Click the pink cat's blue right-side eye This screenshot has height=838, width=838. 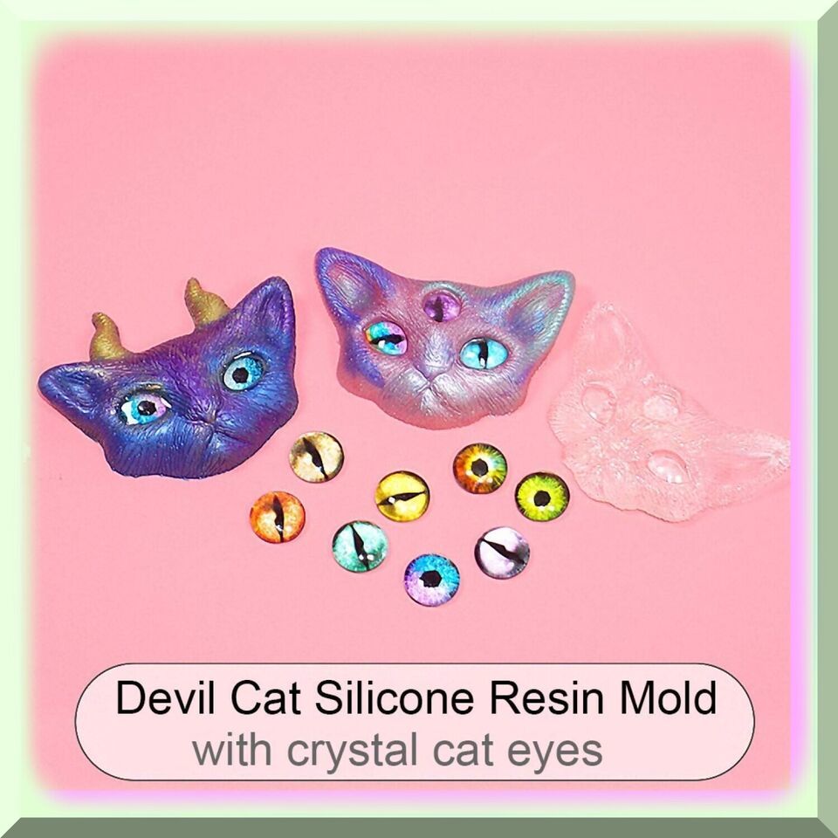pyautogui.click(x=484, y=354)
